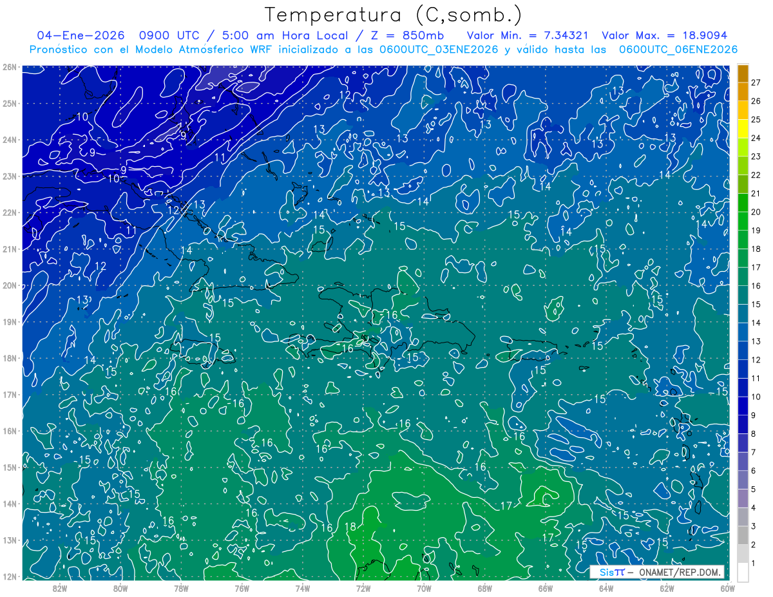
Task: Click the color scale value 8
Action: coord(755,434)
